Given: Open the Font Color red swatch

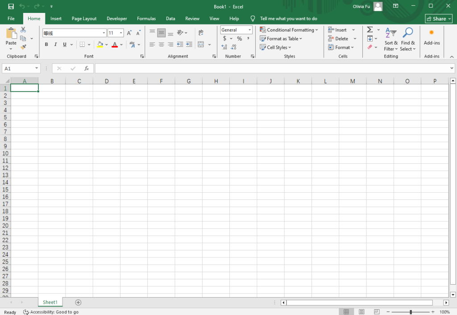Looking at the screenshot, I should [x=115, y=44].
